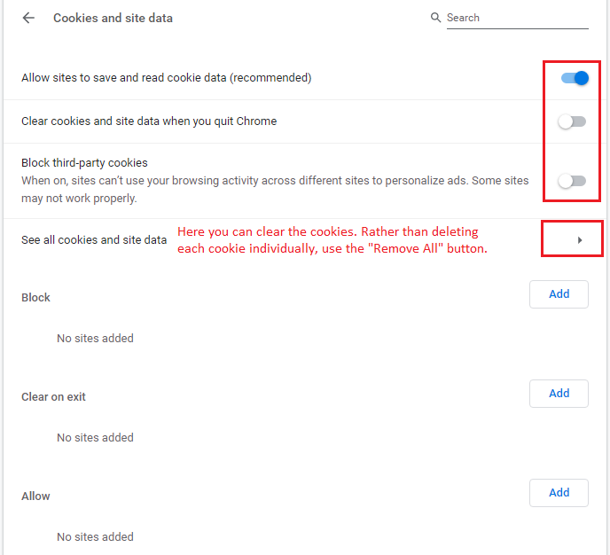Turn on Block third-party cookies switch

(572, 181)
